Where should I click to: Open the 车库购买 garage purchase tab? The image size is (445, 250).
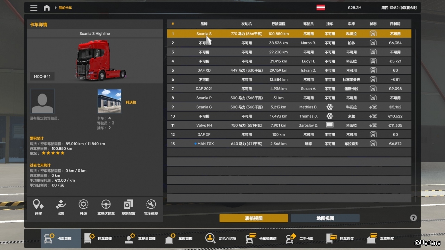383,238
